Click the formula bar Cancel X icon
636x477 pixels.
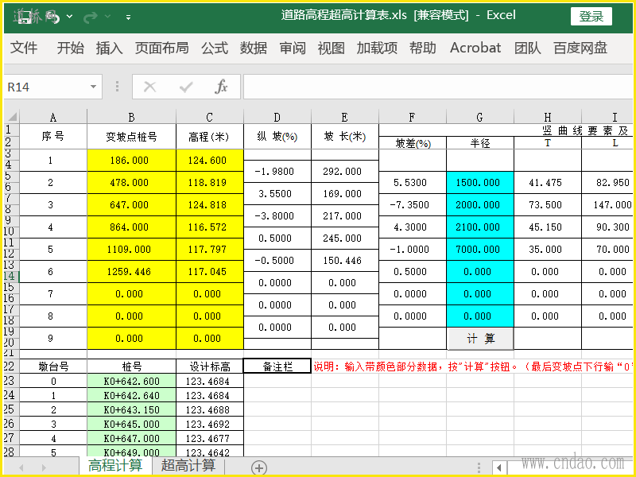click(149, 87)
